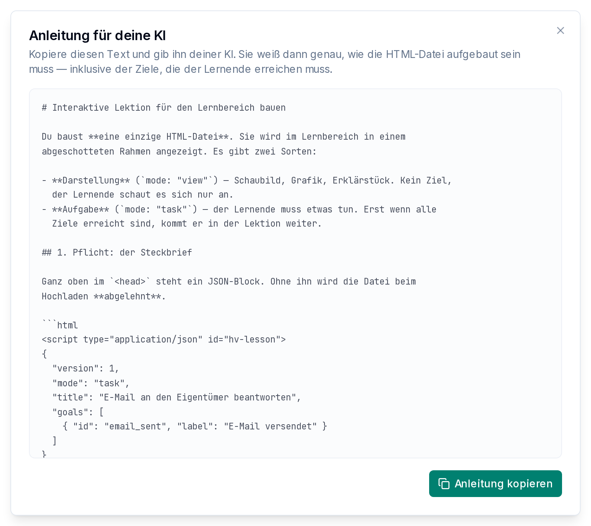Click the "title" E-Mail an den Eigentümer line
The height and width of the screenshot is (526, 591).
click(x=177, y=397)
